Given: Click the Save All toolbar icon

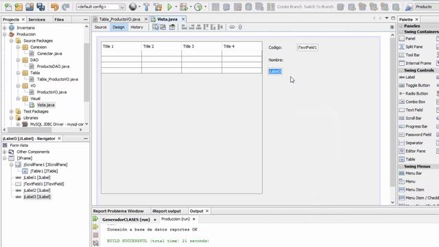Looking at the screenshot, I should point(41,7).
